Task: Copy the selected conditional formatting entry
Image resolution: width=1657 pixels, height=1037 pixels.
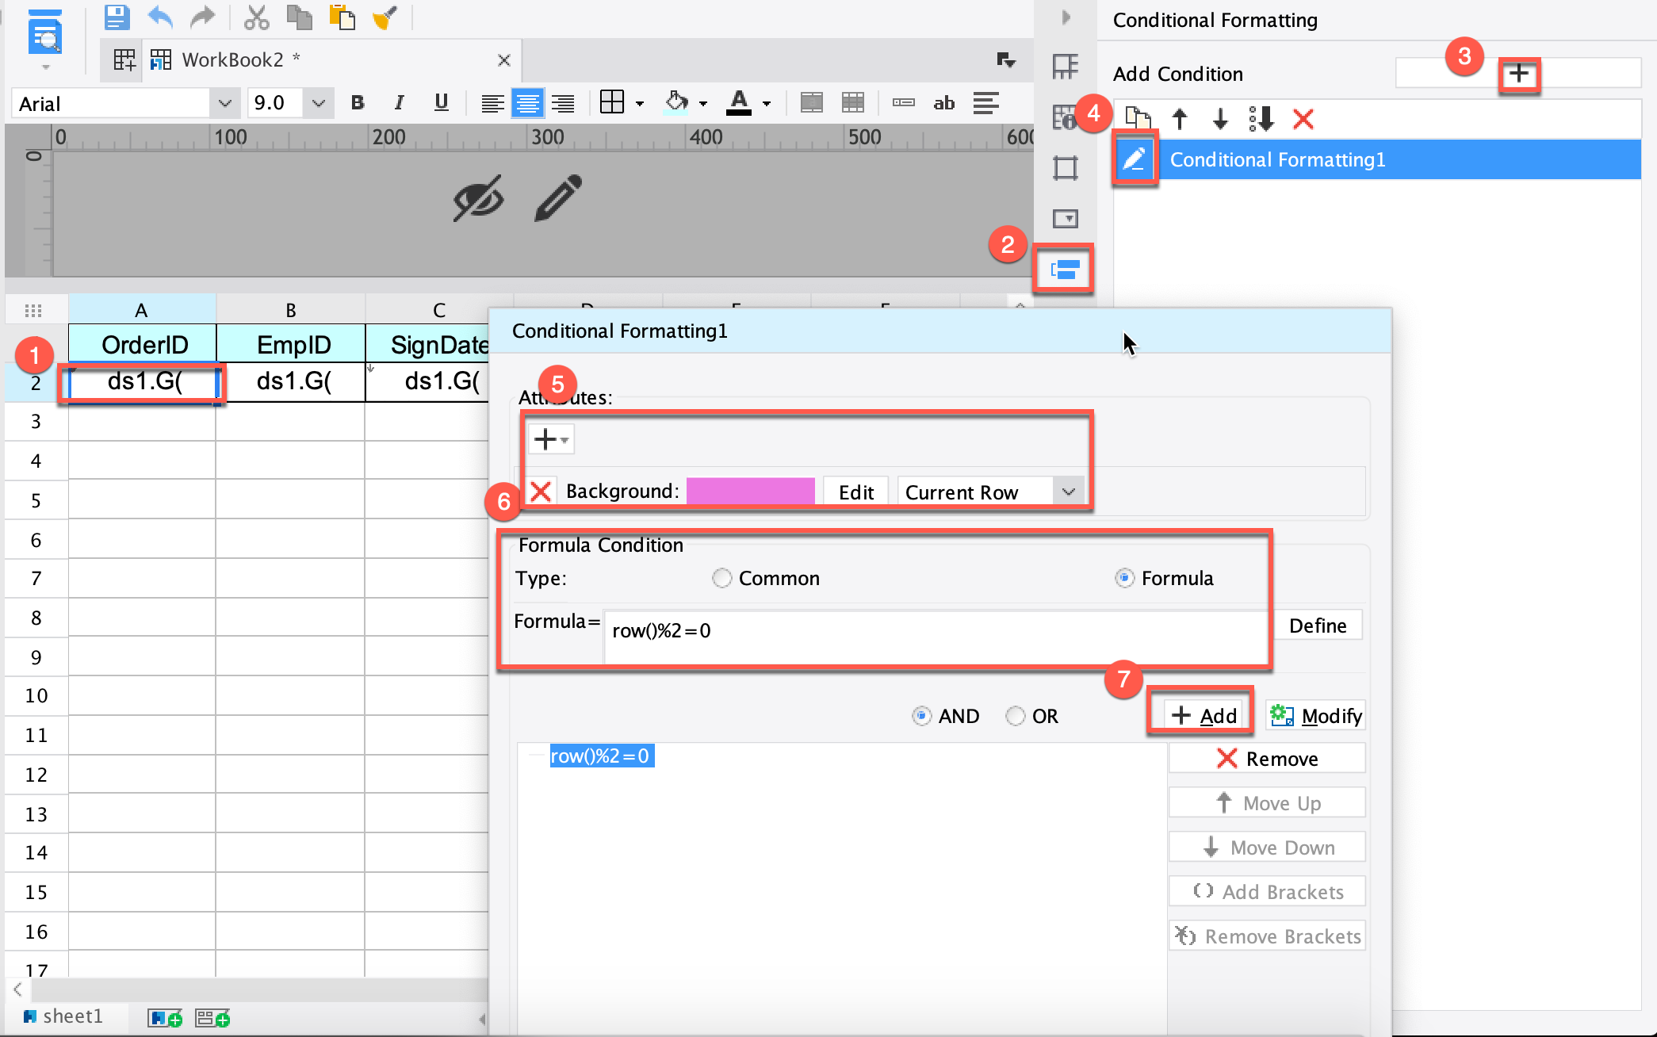Action: pos(1138,119)
